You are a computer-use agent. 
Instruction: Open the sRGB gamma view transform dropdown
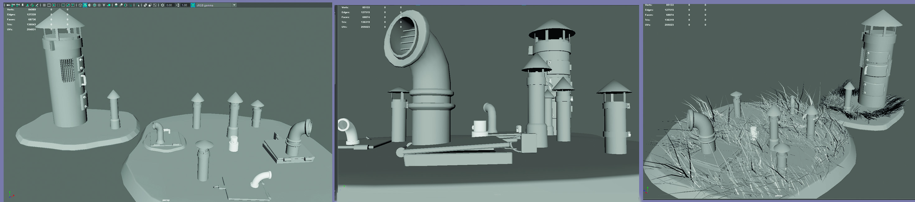click(x=234, y=5)
